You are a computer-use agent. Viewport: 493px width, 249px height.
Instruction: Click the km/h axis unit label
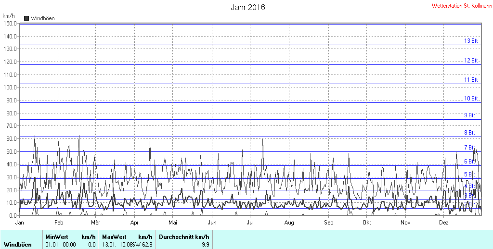tap(9, 16)
